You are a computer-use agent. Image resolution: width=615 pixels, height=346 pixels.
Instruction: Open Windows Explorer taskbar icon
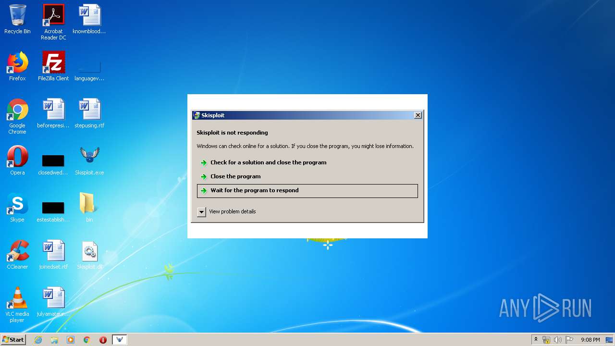(x=54, y=340)
